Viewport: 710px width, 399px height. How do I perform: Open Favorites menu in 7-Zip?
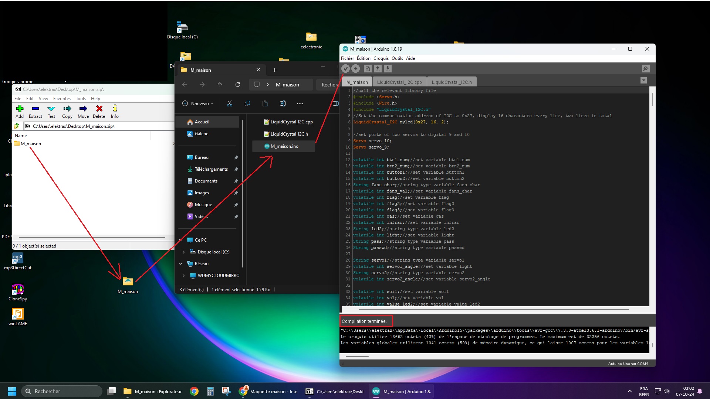(x=62, y=99)
